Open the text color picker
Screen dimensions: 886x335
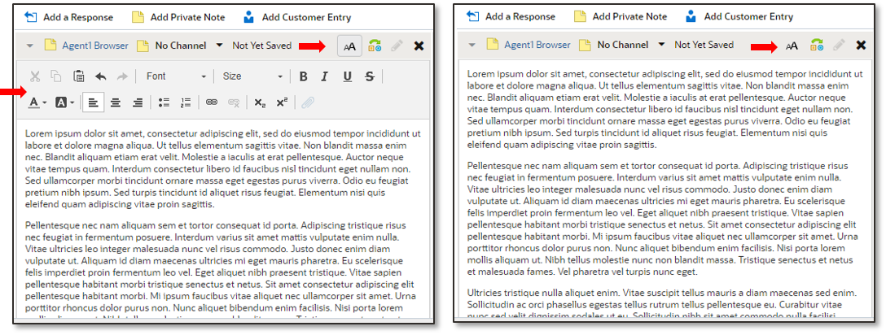pyautogui.click(x=37, y=102)
